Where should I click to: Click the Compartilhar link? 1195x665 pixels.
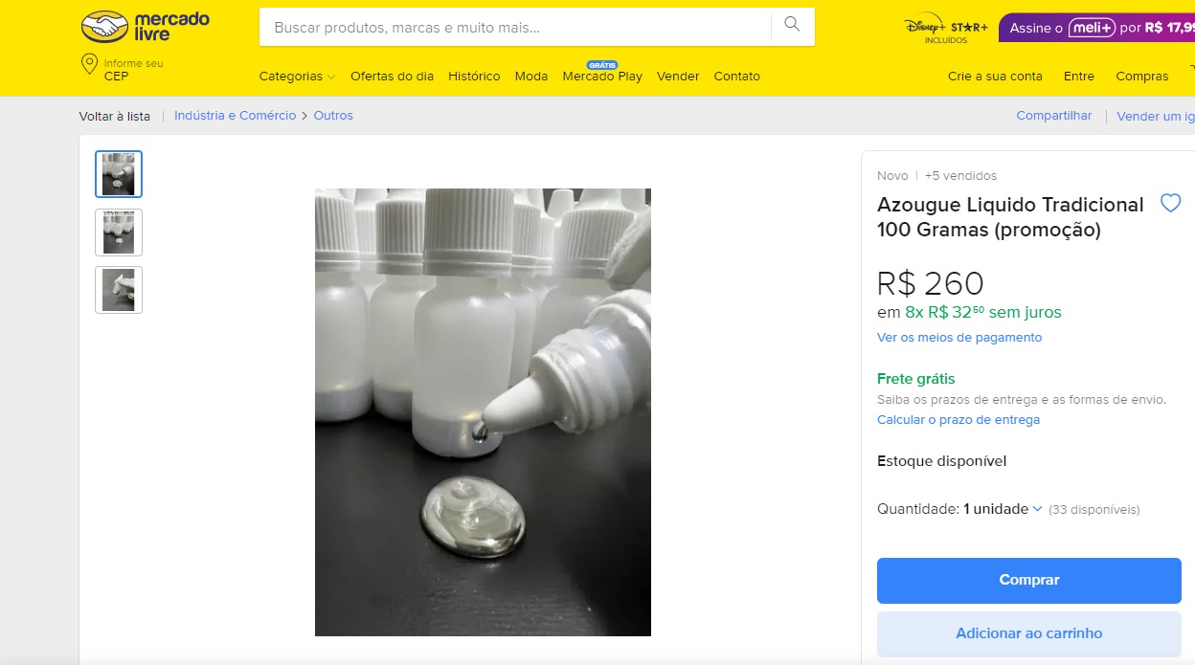pyautogui.click(x=1054, y=116)
